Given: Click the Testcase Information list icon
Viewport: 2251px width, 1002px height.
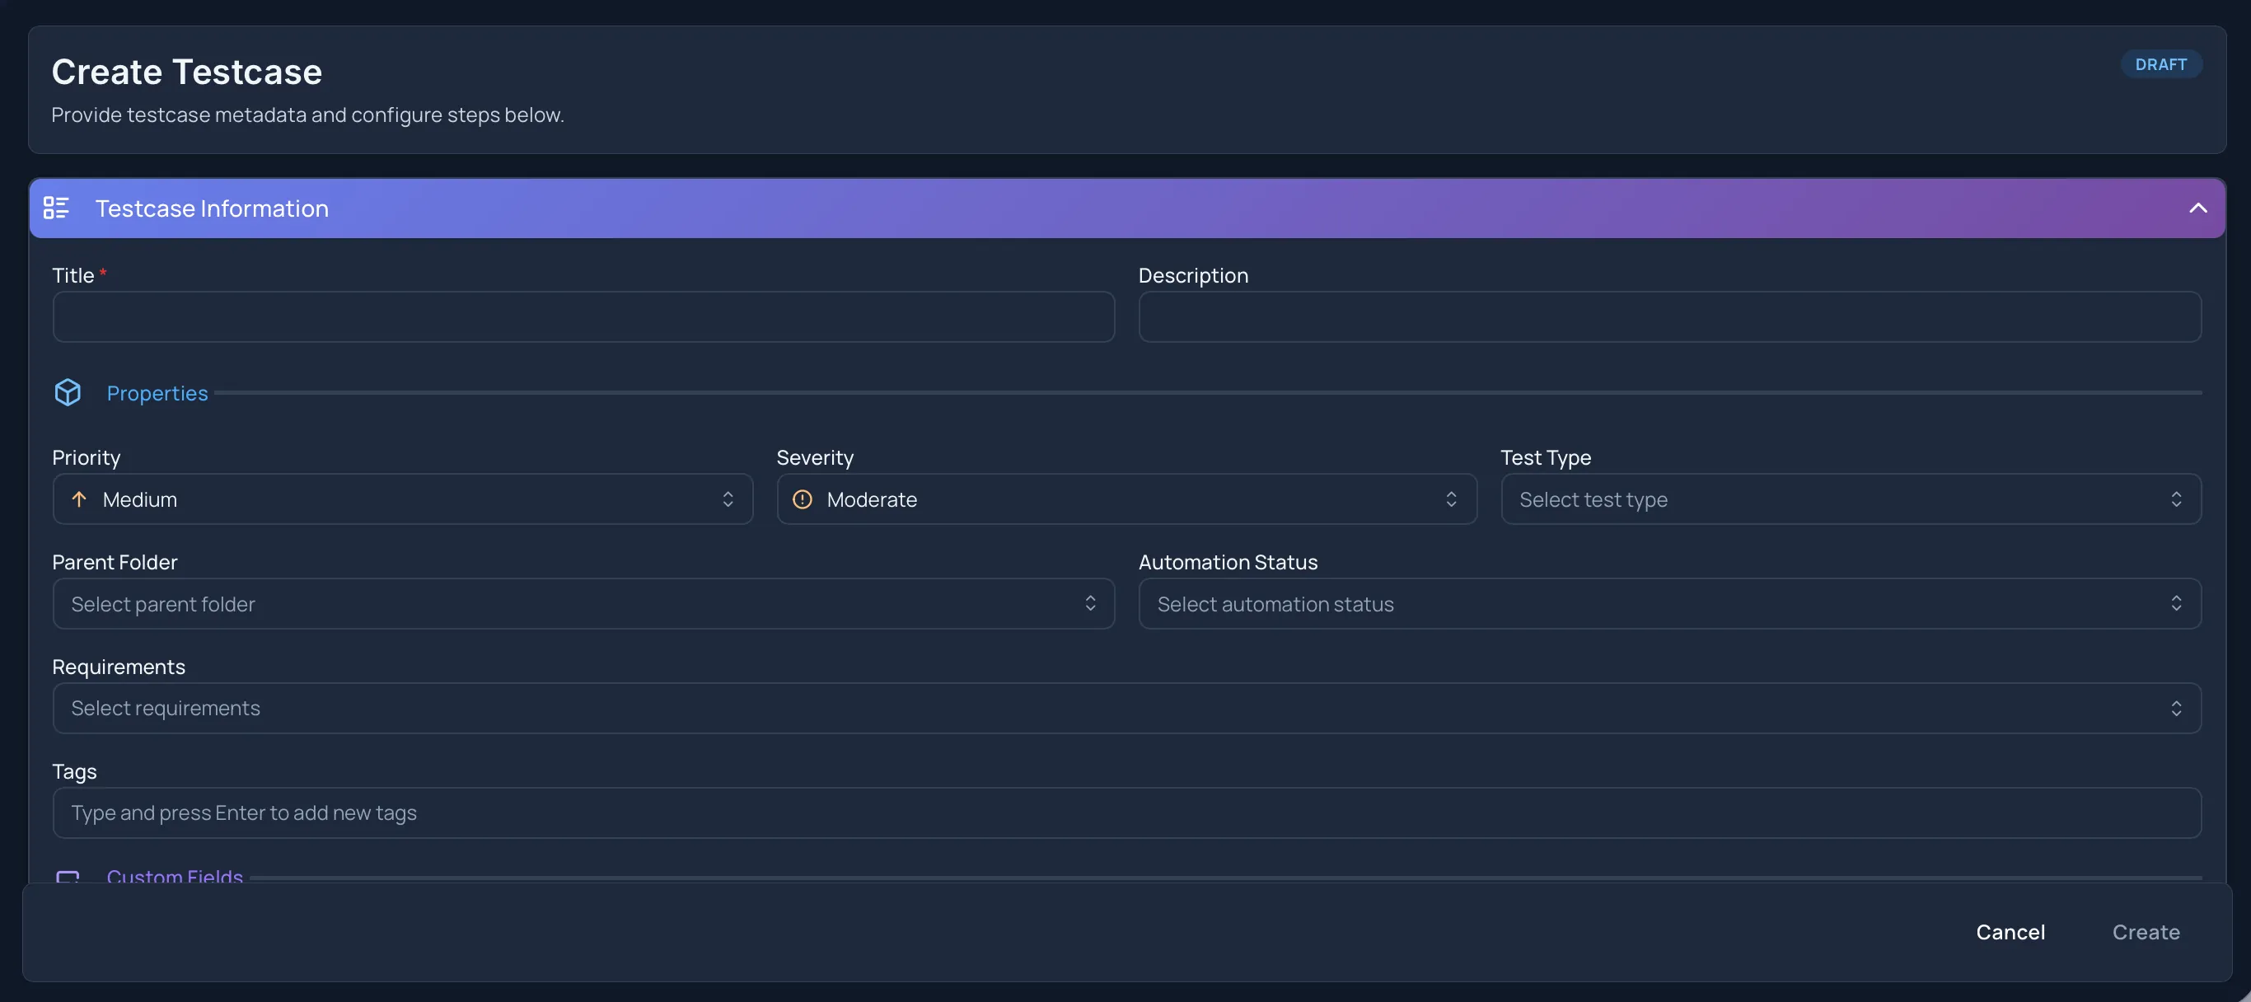Looking at the screenshot, I should pos(56,208).
